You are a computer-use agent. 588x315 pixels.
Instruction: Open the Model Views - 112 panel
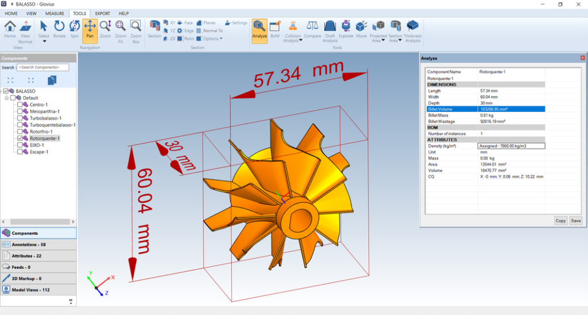coord(38,290)
